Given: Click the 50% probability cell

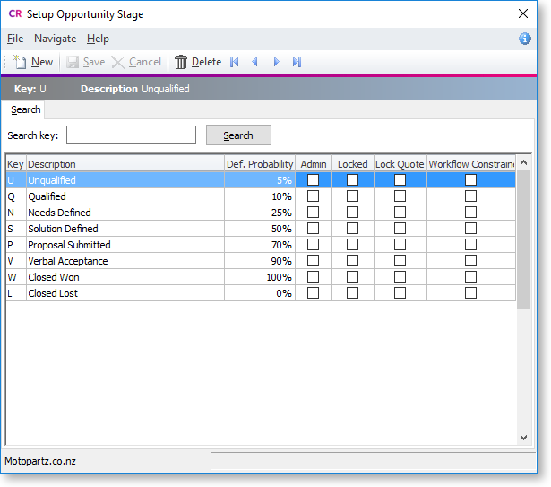Looking at the screenshot, I should (x=260, y=229).
